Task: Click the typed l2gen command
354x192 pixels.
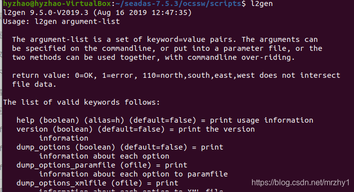Action: pos(261,3)
